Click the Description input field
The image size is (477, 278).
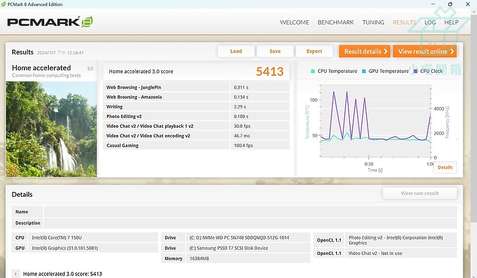[x=250, y=223]
